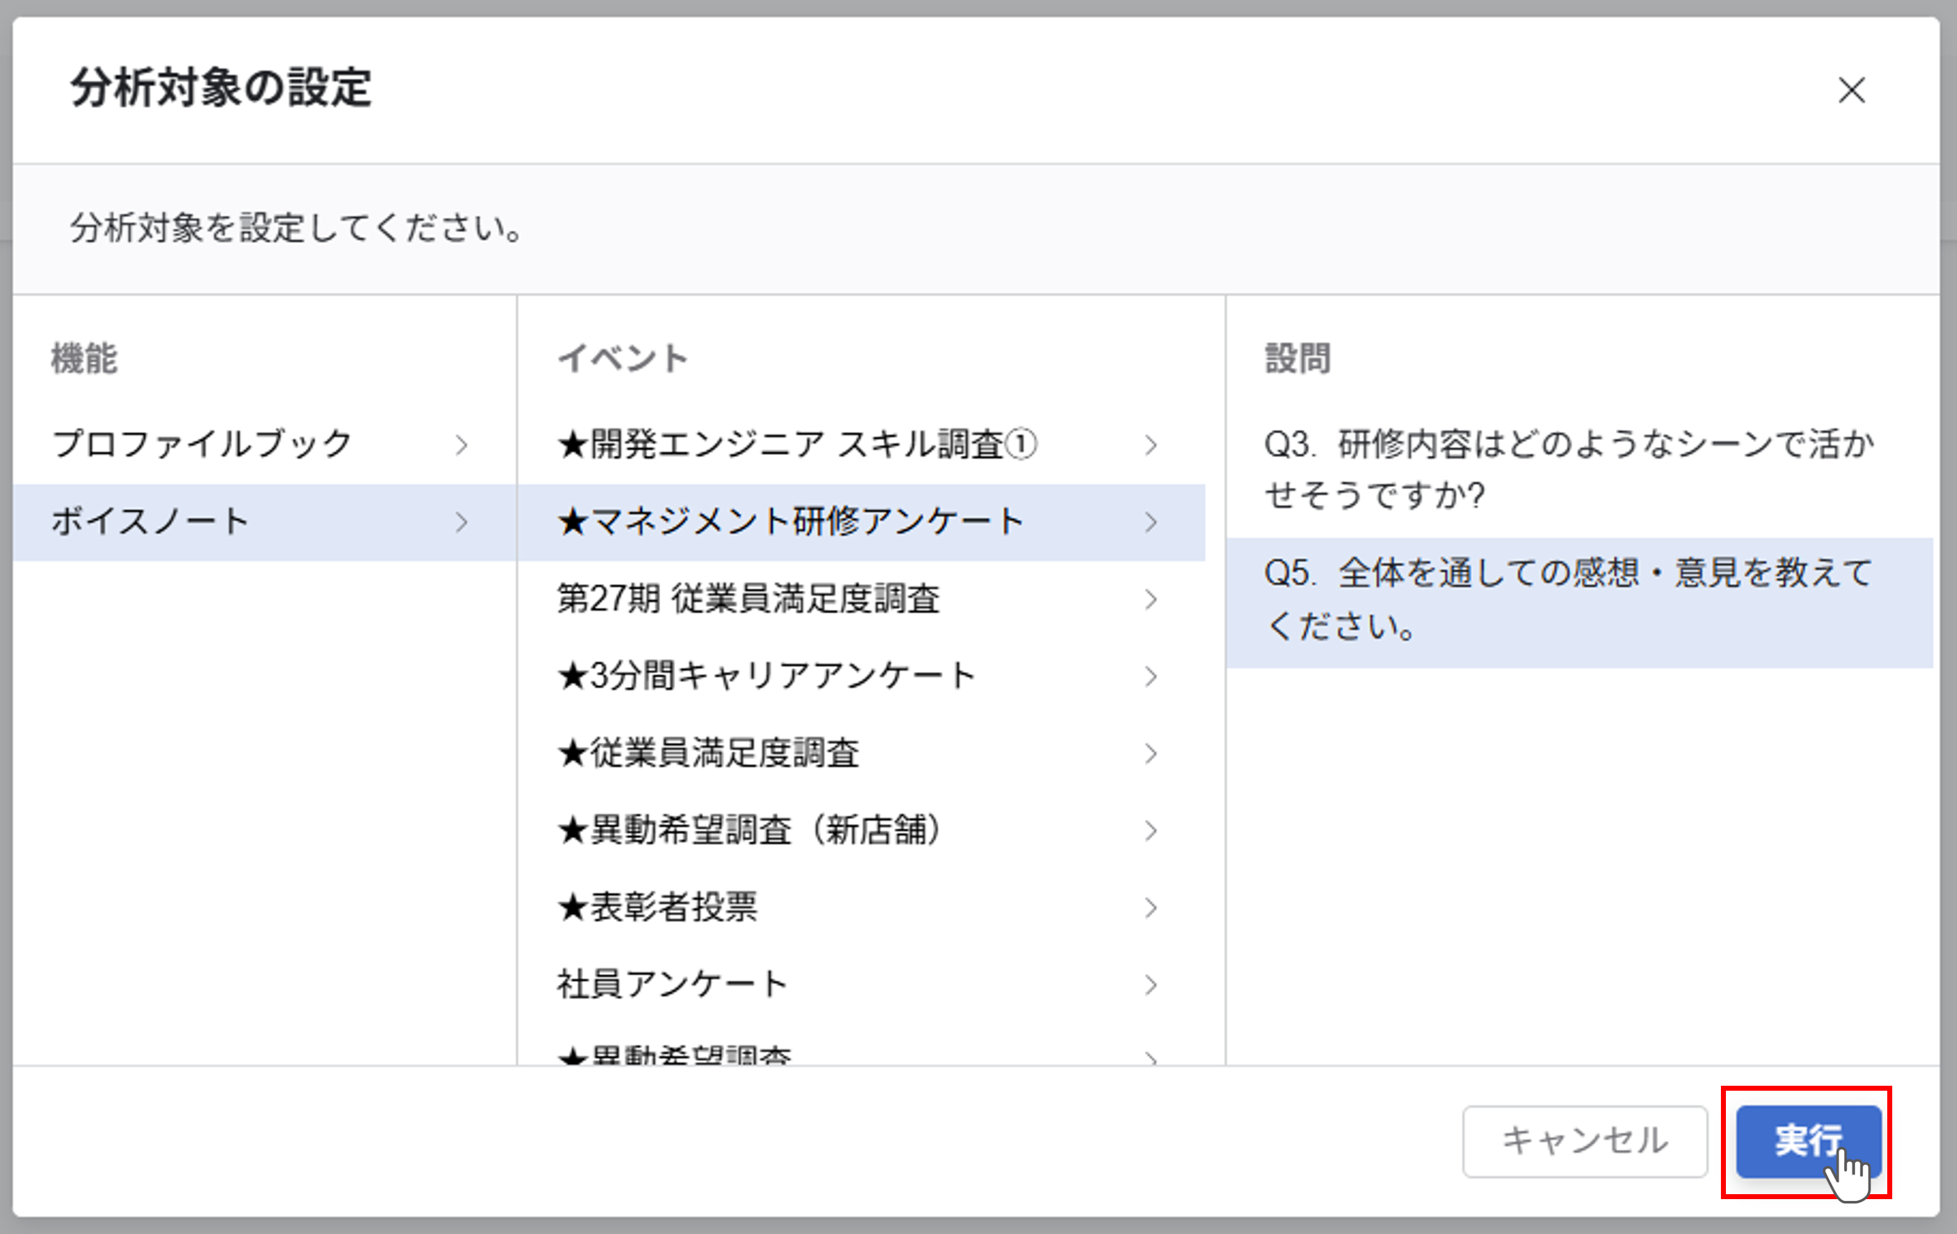Click the 実行 button
Image resolution: width=1957 pixels, height=1234 pixels.
[1808, 1141]
